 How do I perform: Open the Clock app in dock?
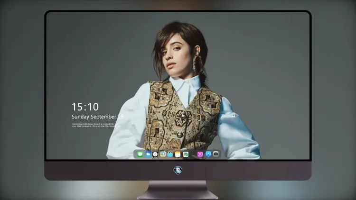click(155, 155)
